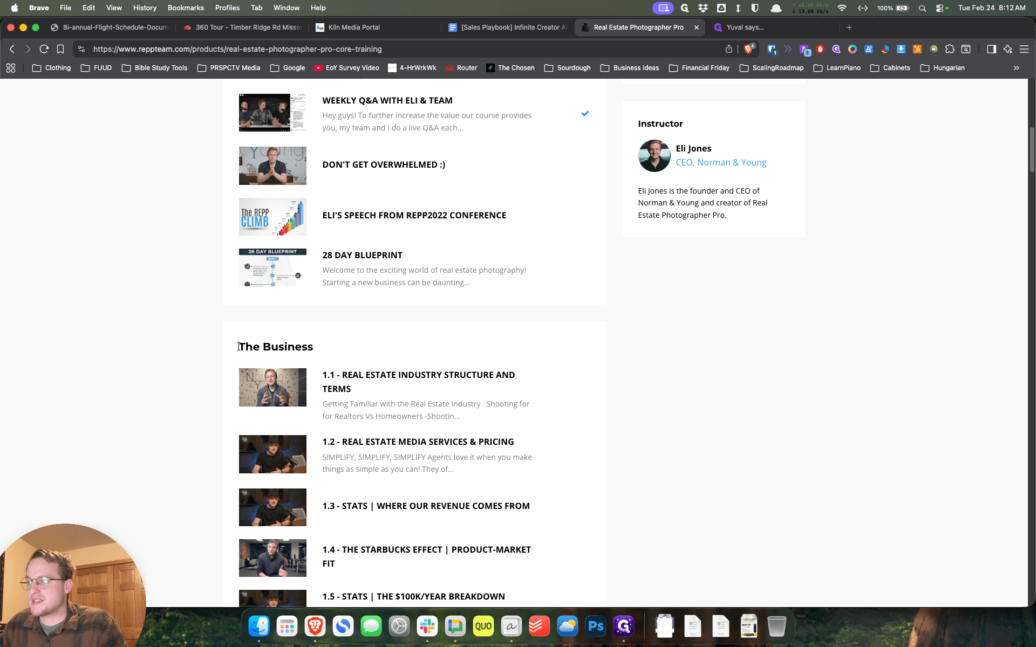Open the Clothing bookmarks folder
The height and width of the screenshot is (647, 1036).
(x=52, y=68)
